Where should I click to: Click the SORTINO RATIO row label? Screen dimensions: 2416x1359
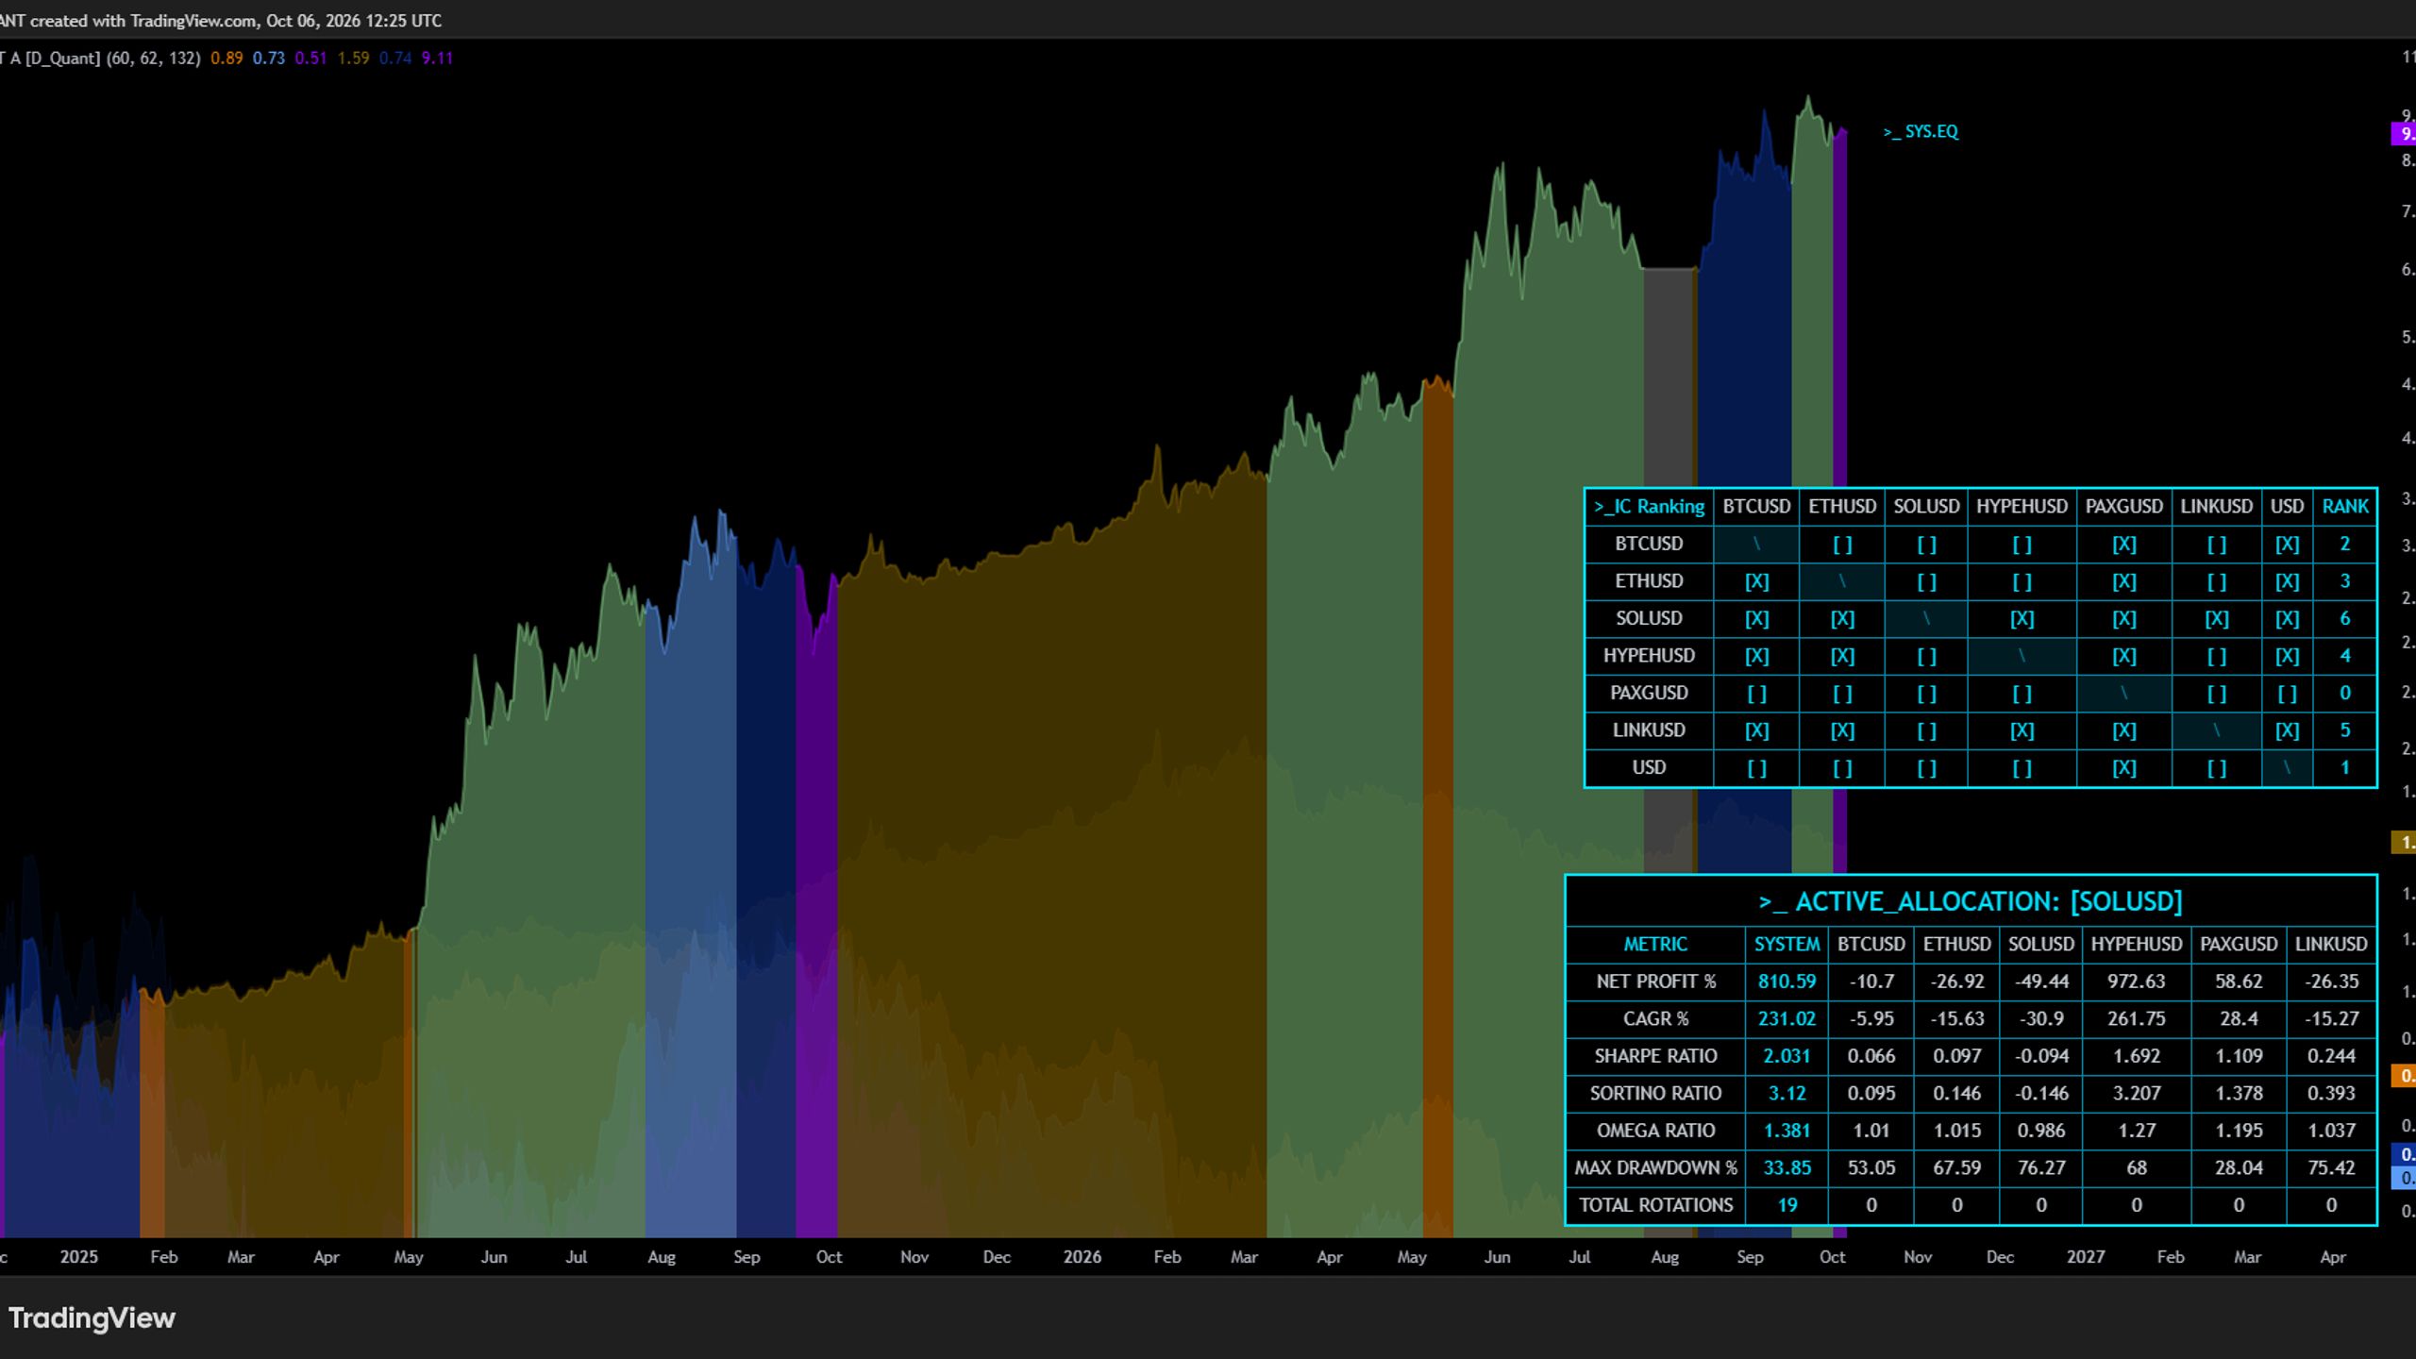1655,1093
